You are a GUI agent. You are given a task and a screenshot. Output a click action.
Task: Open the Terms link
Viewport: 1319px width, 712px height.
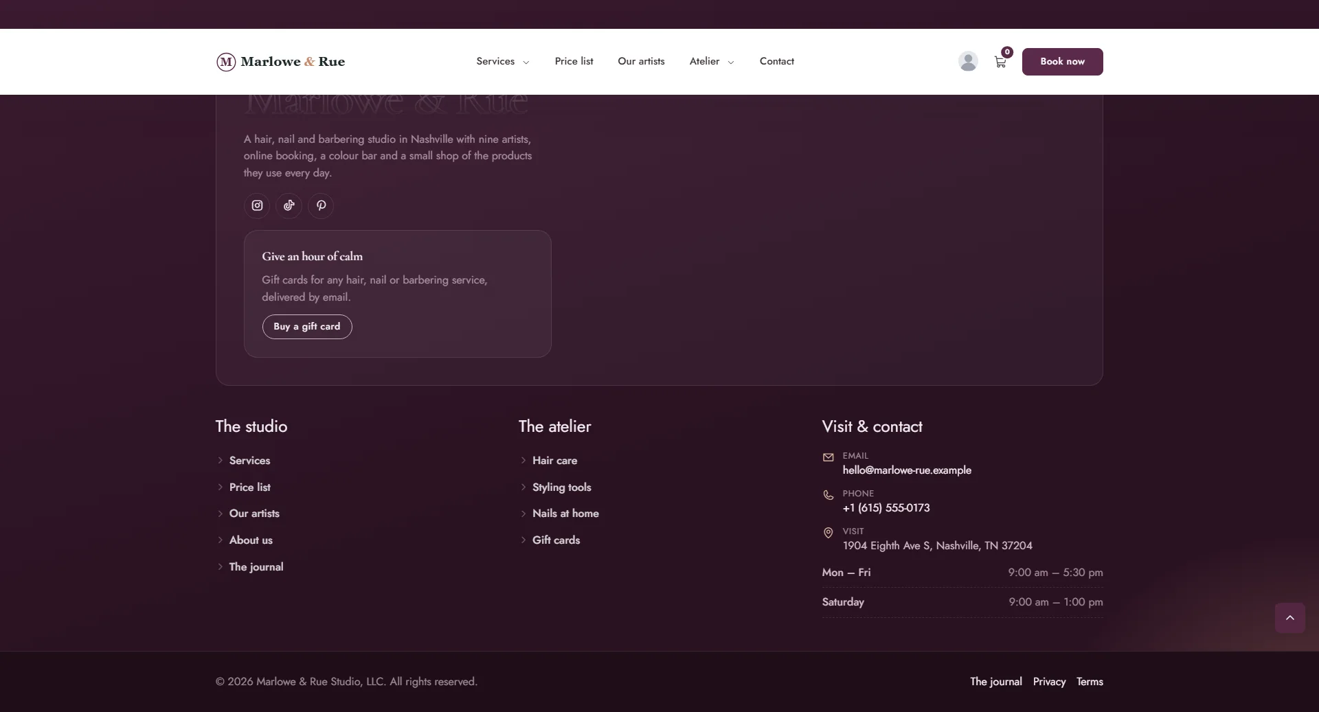point(1090,682)
